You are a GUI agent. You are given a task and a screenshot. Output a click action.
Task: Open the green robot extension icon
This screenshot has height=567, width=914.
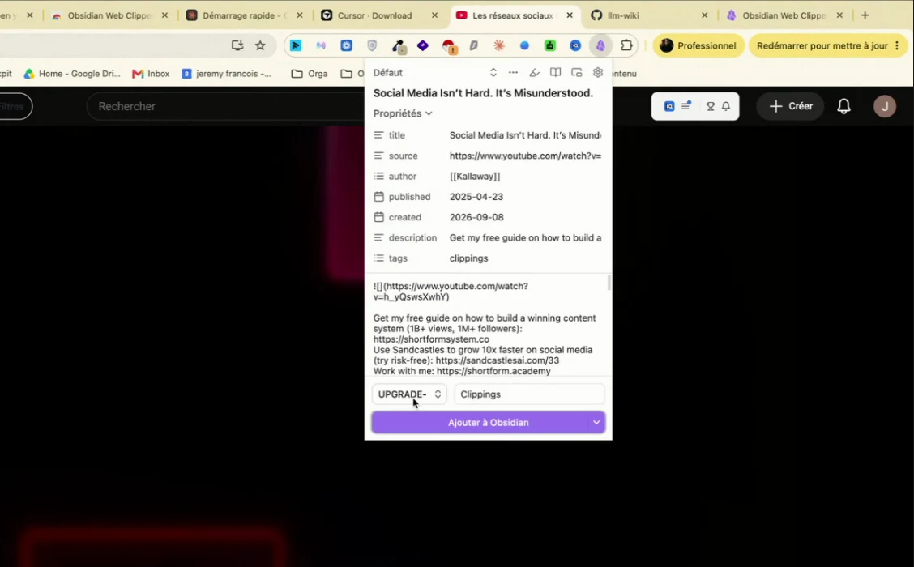pos(549,45)
